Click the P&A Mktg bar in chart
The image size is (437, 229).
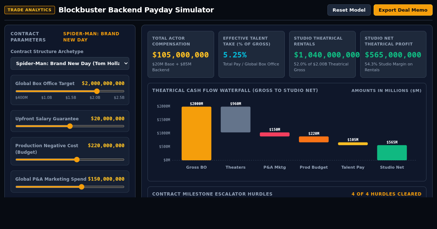(275, 134)
